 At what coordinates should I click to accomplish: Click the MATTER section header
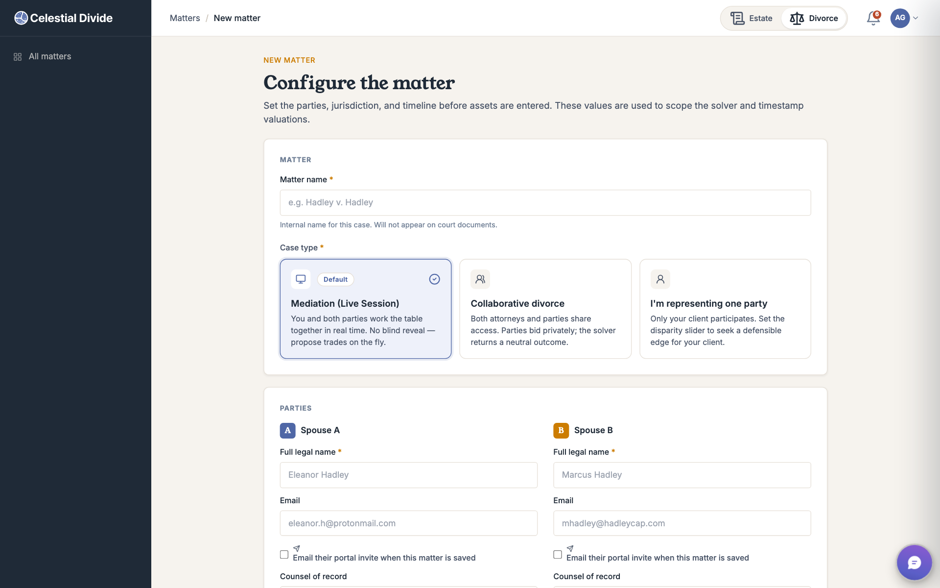click(296, 160)
